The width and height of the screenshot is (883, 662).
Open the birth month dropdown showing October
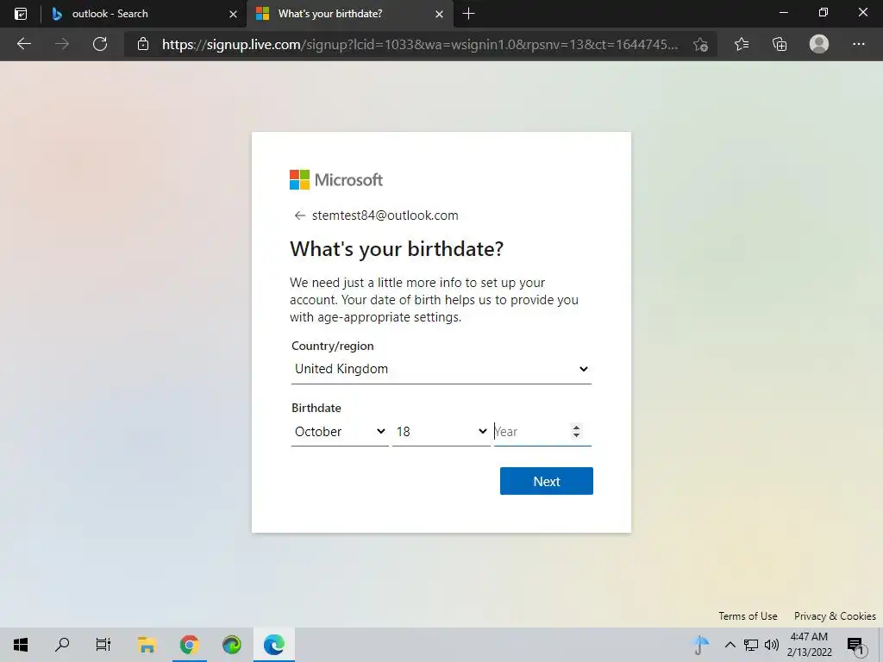tap(340, 432)
